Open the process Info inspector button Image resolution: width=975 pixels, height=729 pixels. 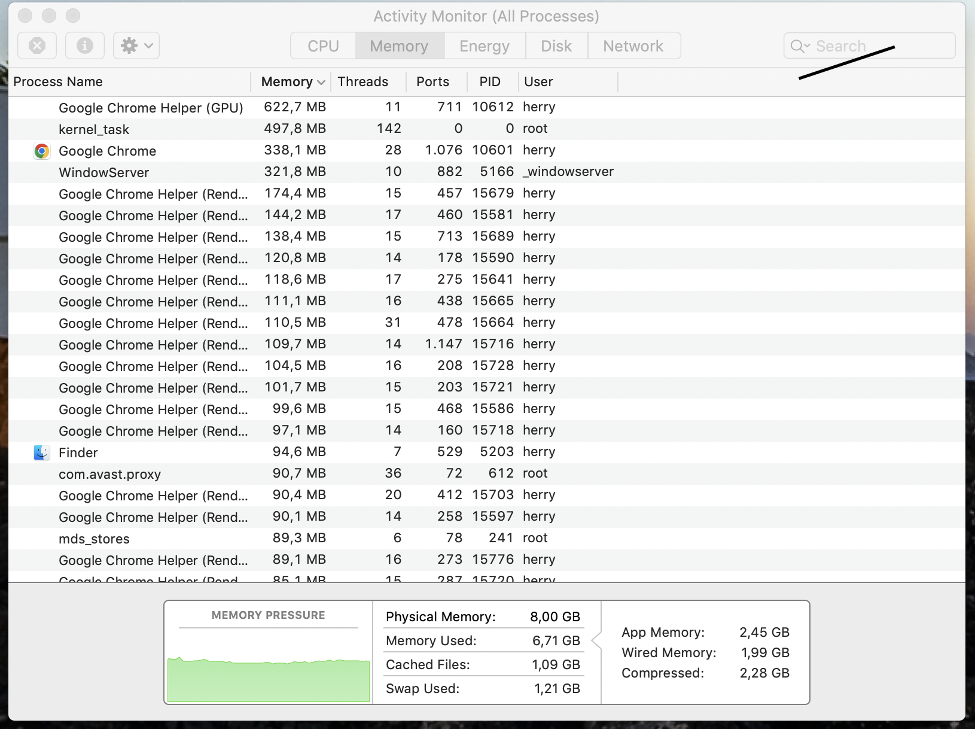click(85, 45)
